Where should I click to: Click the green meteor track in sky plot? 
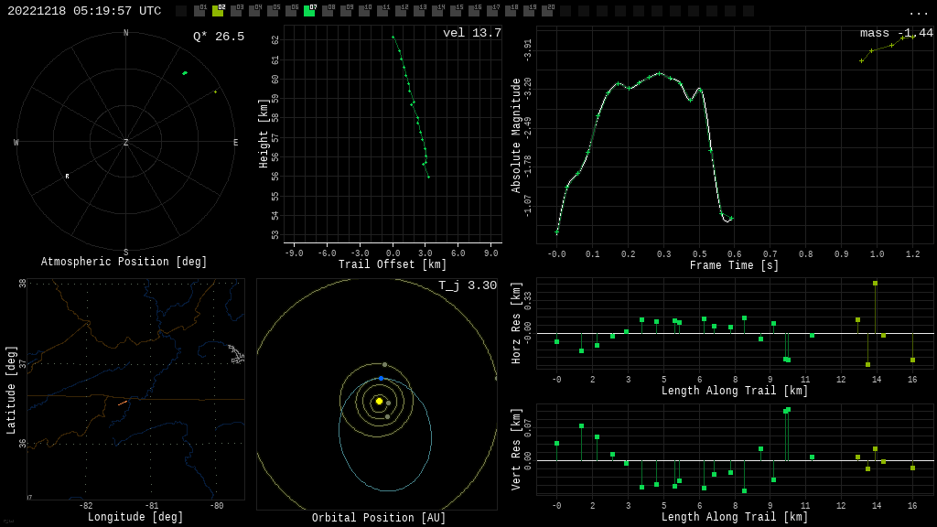click(x=185, y=73)
